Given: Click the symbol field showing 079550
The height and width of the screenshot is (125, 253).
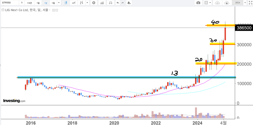Looking at the screenshot, I should point(9,3).
